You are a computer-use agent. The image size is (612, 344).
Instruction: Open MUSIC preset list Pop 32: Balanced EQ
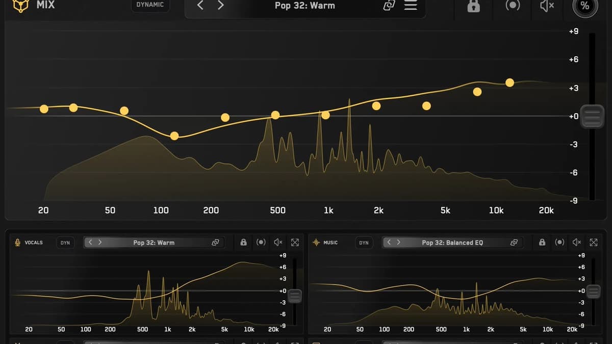point(452,243)
